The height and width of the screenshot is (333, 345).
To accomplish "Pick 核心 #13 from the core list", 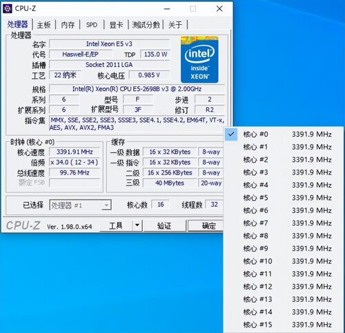I will 283,299.
